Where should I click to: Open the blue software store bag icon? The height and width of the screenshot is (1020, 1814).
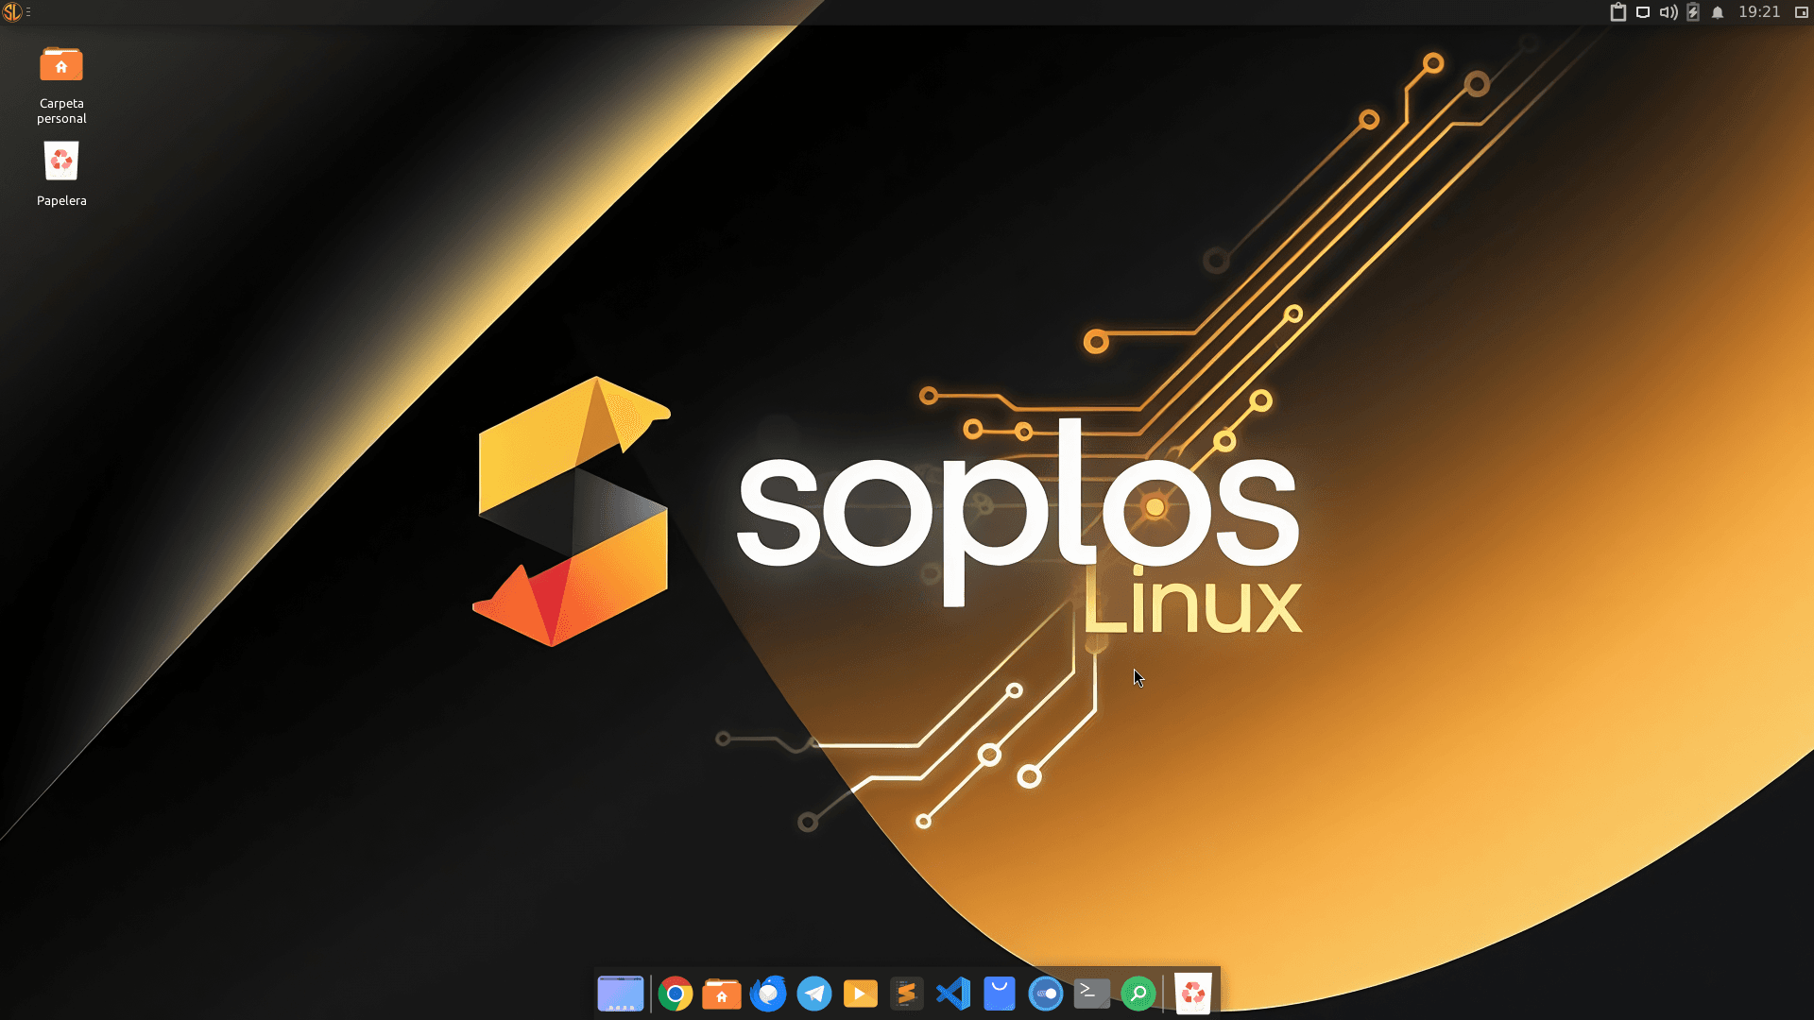tap(1000, 994)
